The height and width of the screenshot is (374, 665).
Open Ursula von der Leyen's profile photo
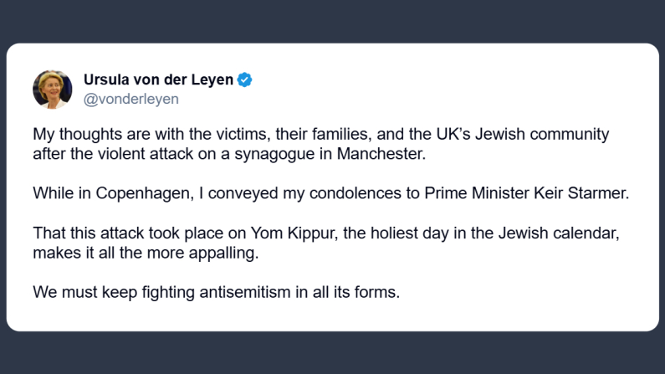point(52,89)
